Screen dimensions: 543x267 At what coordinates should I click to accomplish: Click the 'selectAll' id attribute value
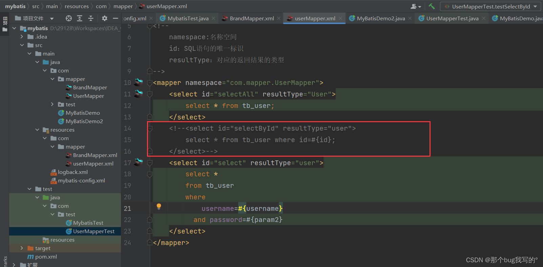pos(236,94)
